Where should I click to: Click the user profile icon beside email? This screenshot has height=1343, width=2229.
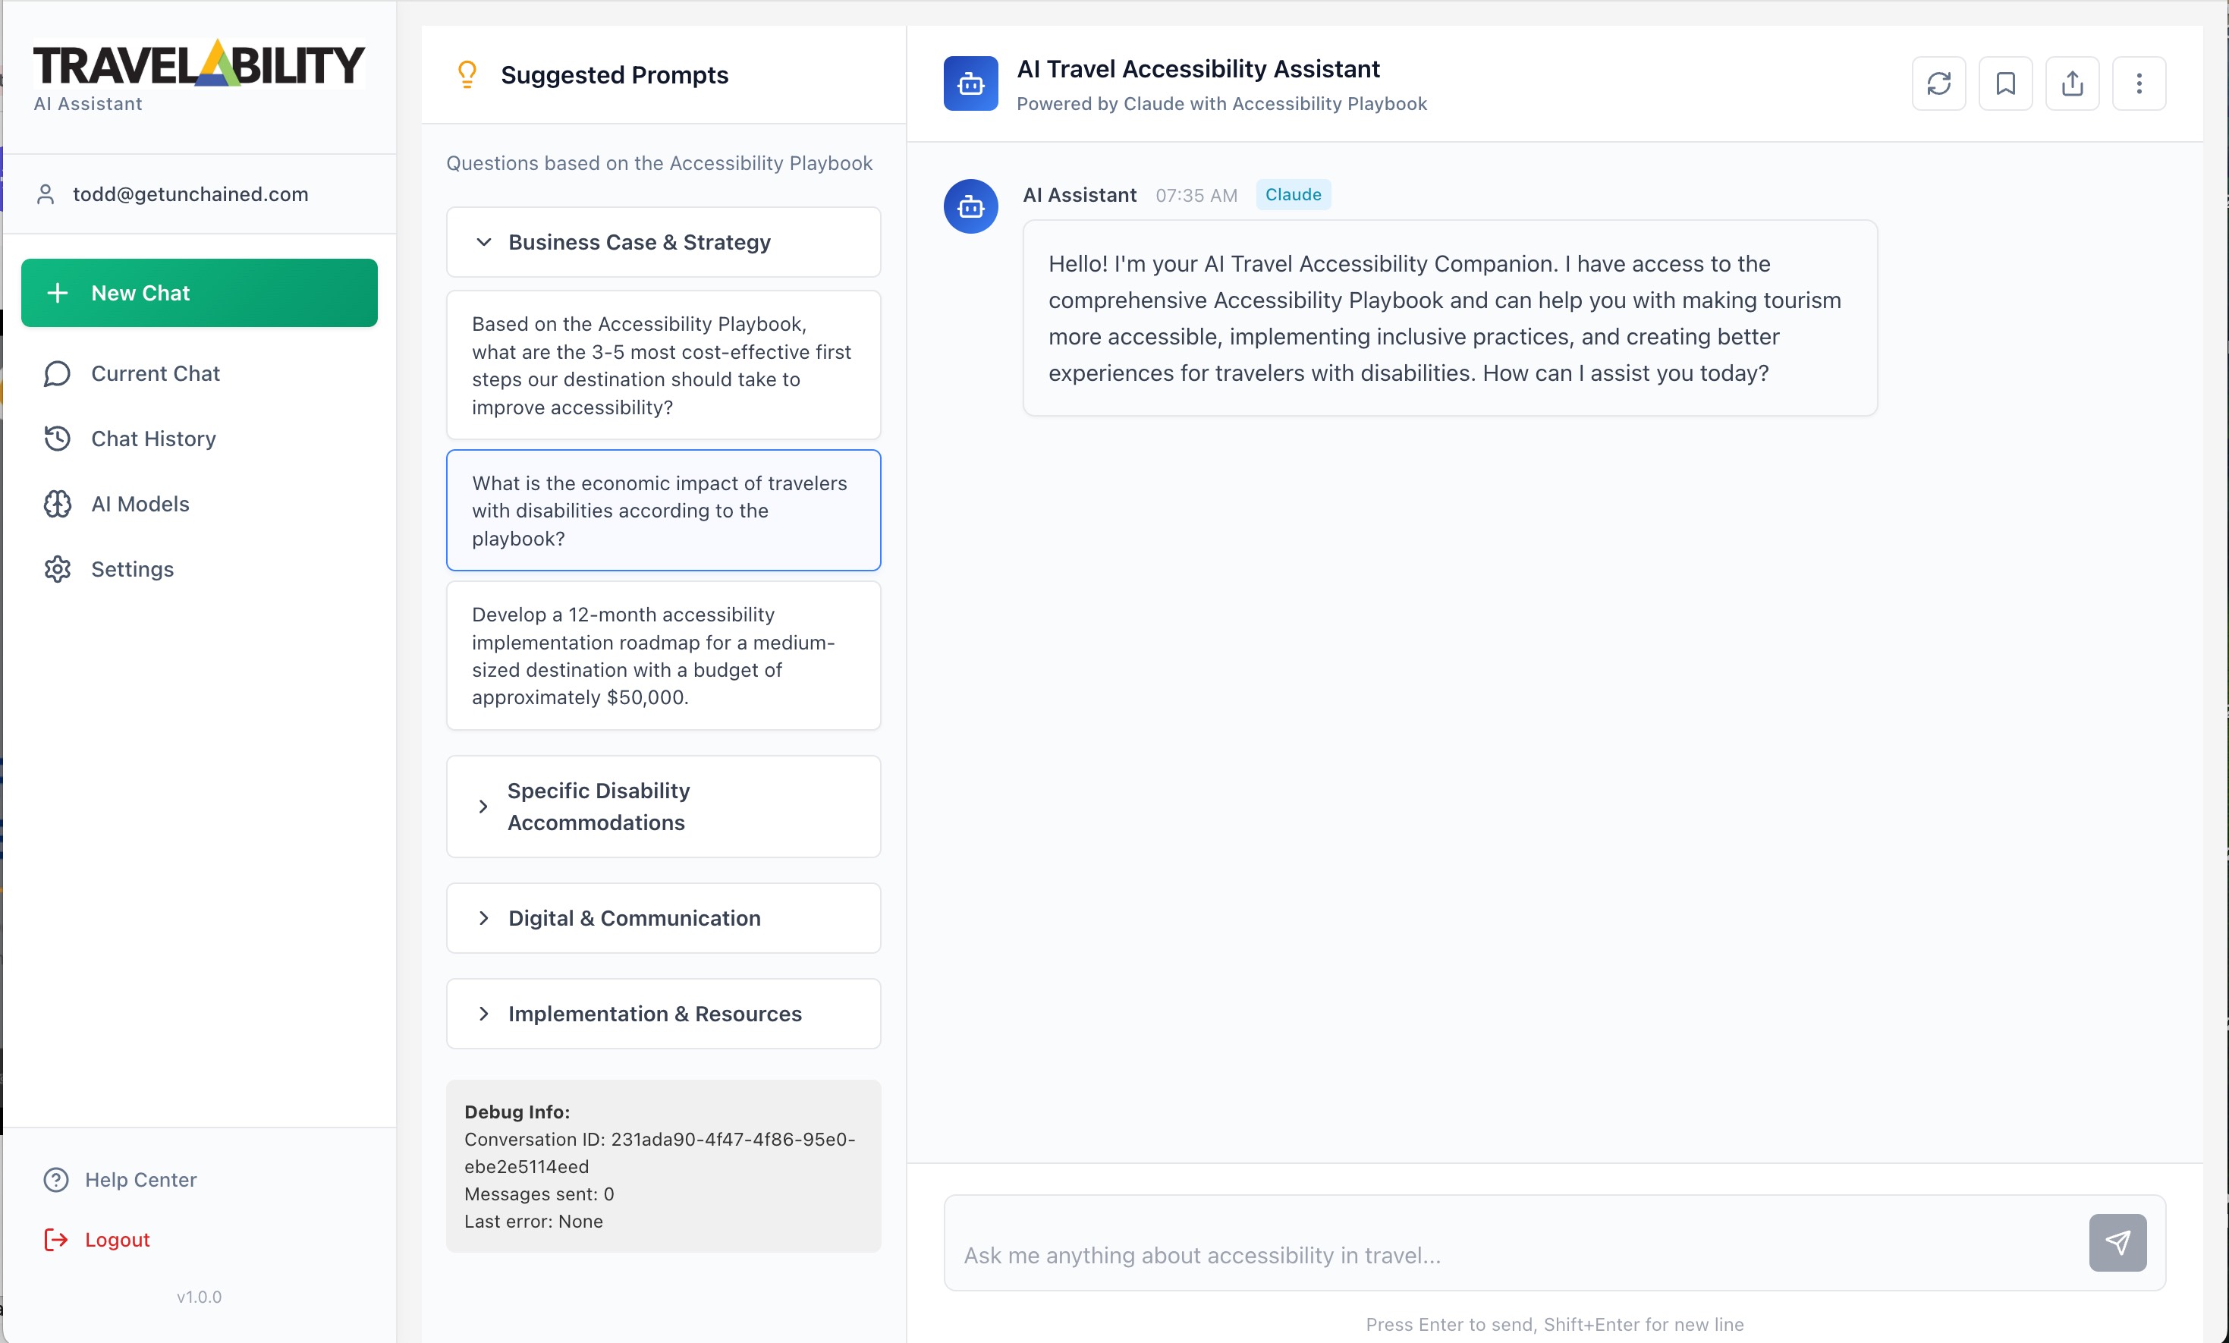click(x=46, y=194)
